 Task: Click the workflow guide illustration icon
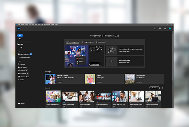[112, 50]
